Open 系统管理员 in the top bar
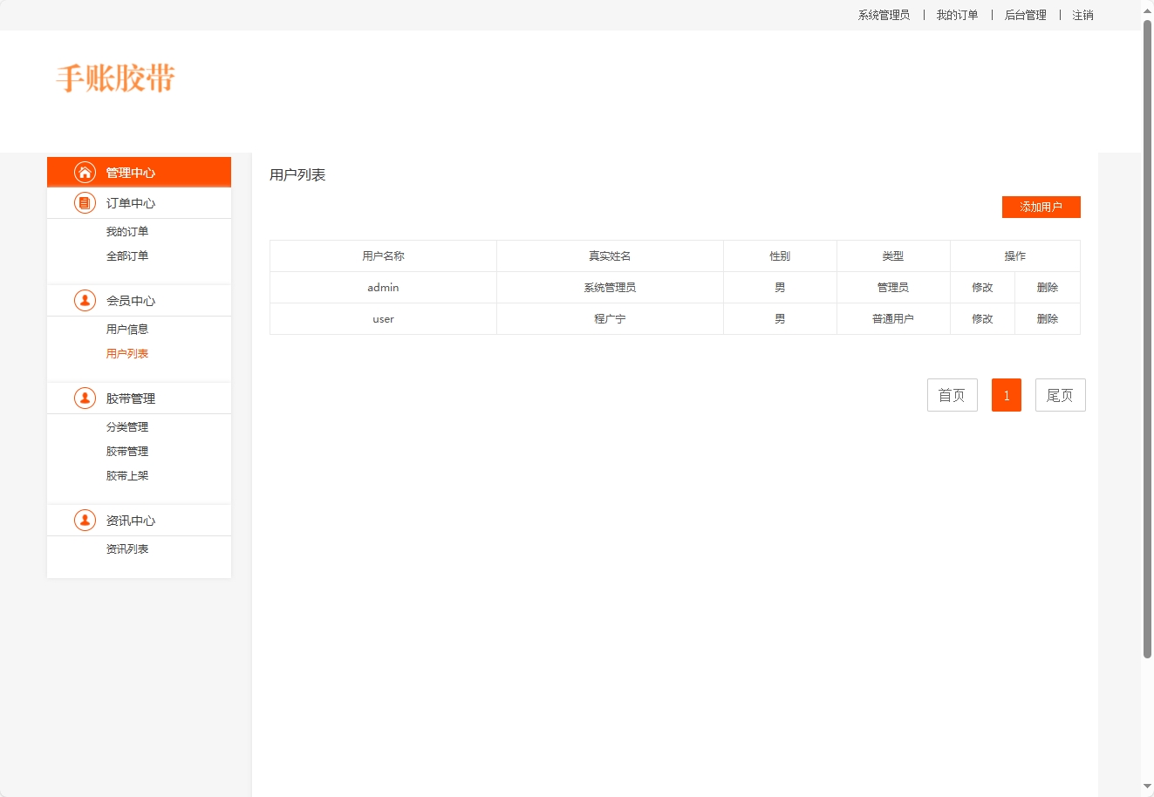The image size is (1154, 797). tap(884, 15)
